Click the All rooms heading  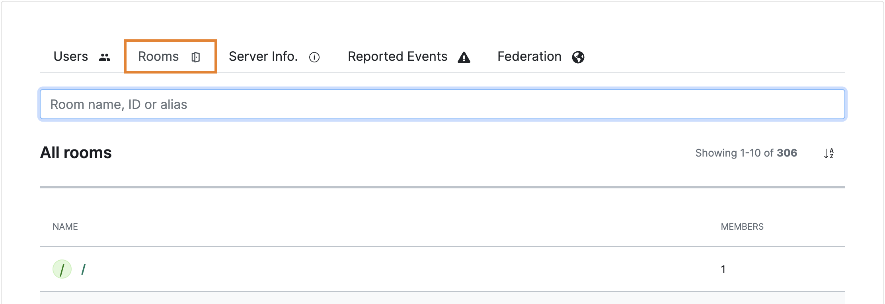76,153
